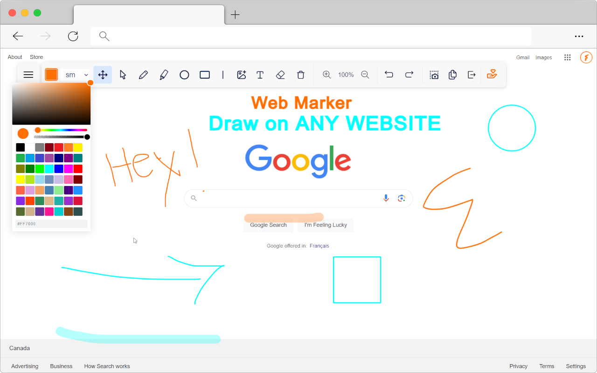Open the browser three-dot menu
This screenshot has width=597, height=373.
click(579, 36)
